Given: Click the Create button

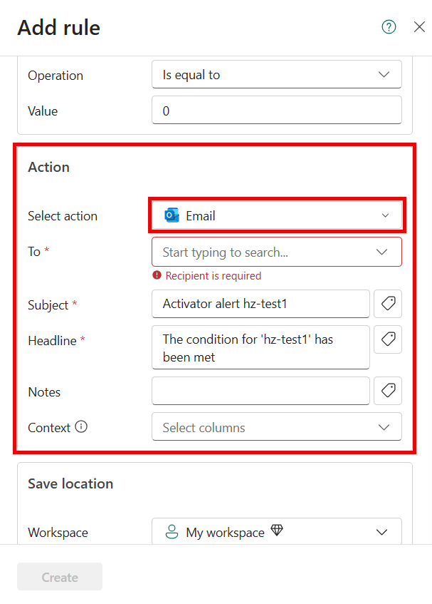Looking at the screenshot, I should [x=60, y=577].
